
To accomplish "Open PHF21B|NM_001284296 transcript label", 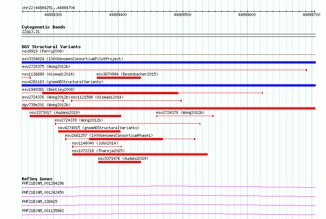I will tap(43, 183).
